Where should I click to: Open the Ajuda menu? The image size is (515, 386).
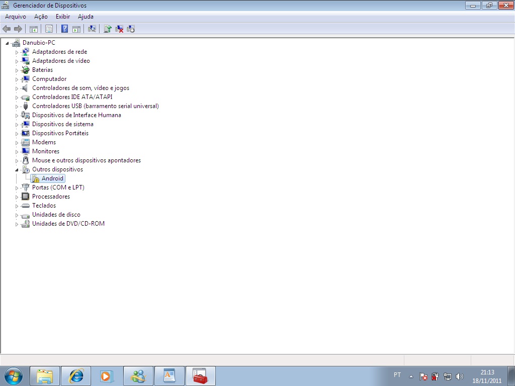point(85,17)
